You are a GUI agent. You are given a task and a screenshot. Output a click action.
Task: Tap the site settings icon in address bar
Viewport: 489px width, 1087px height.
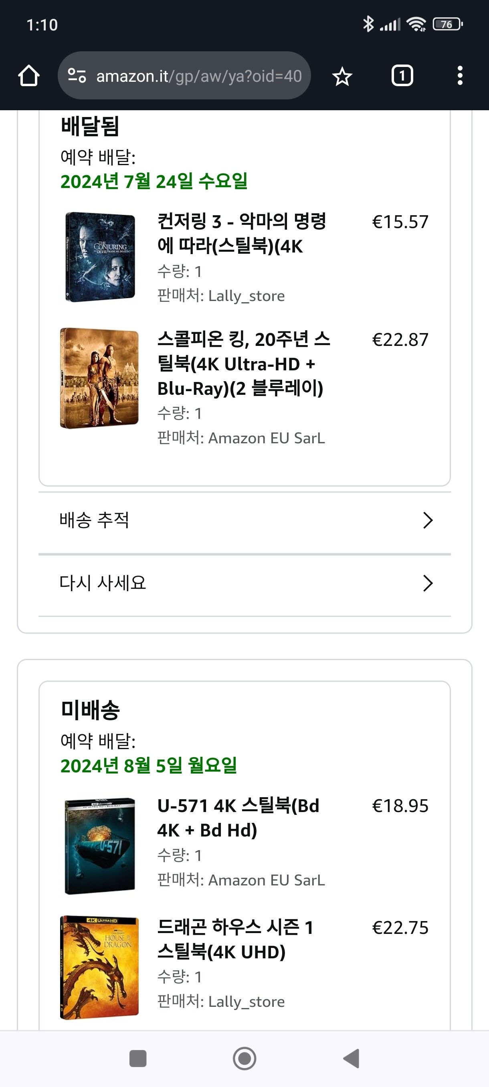pyautogui.click(x=77, y=76)
